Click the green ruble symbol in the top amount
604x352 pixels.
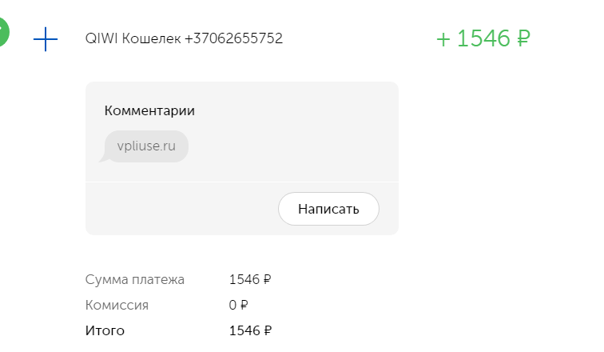pos(523,38)
